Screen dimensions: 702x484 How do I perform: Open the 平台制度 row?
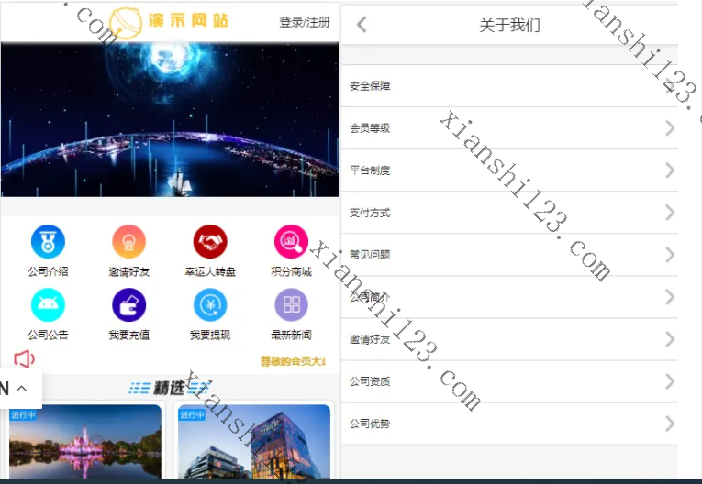(509, 170)
